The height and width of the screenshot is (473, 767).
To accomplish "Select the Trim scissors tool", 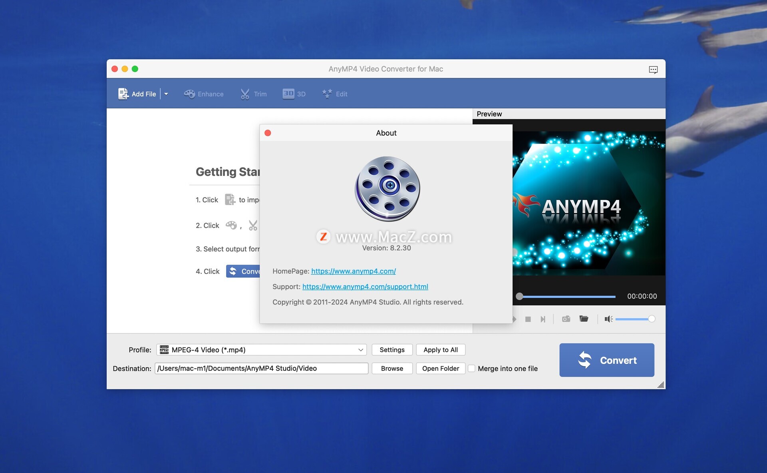I will click(x=253, y=94).
